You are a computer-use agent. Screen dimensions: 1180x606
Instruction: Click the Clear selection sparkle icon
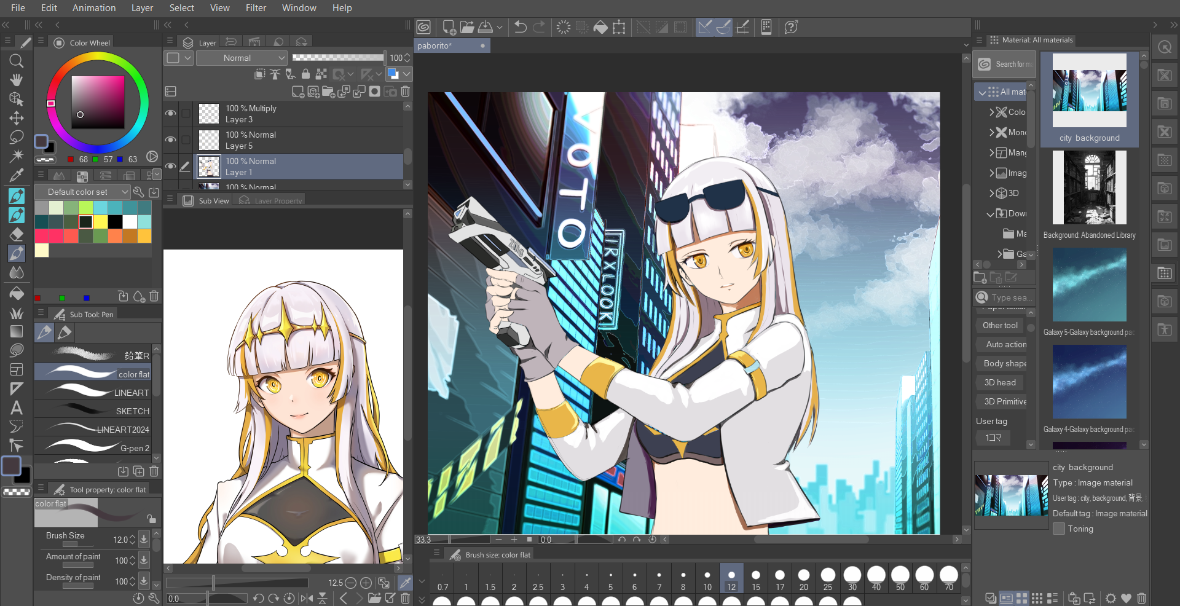click(563, 27)
